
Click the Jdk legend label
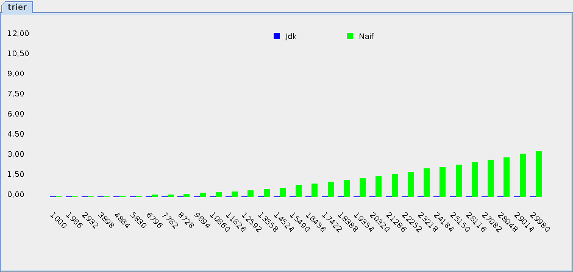click(x=291, y=36)
